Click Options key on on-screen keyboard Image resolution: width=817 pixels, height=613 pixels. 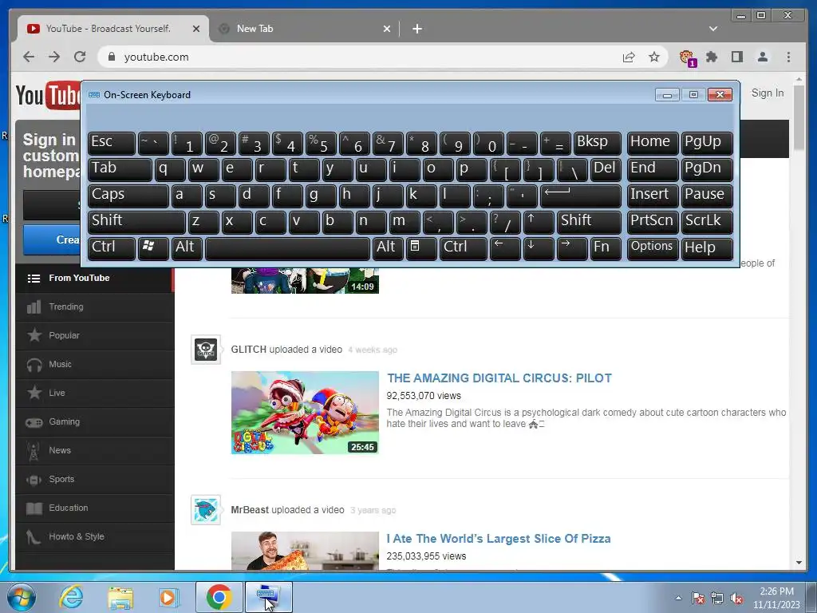652,248
